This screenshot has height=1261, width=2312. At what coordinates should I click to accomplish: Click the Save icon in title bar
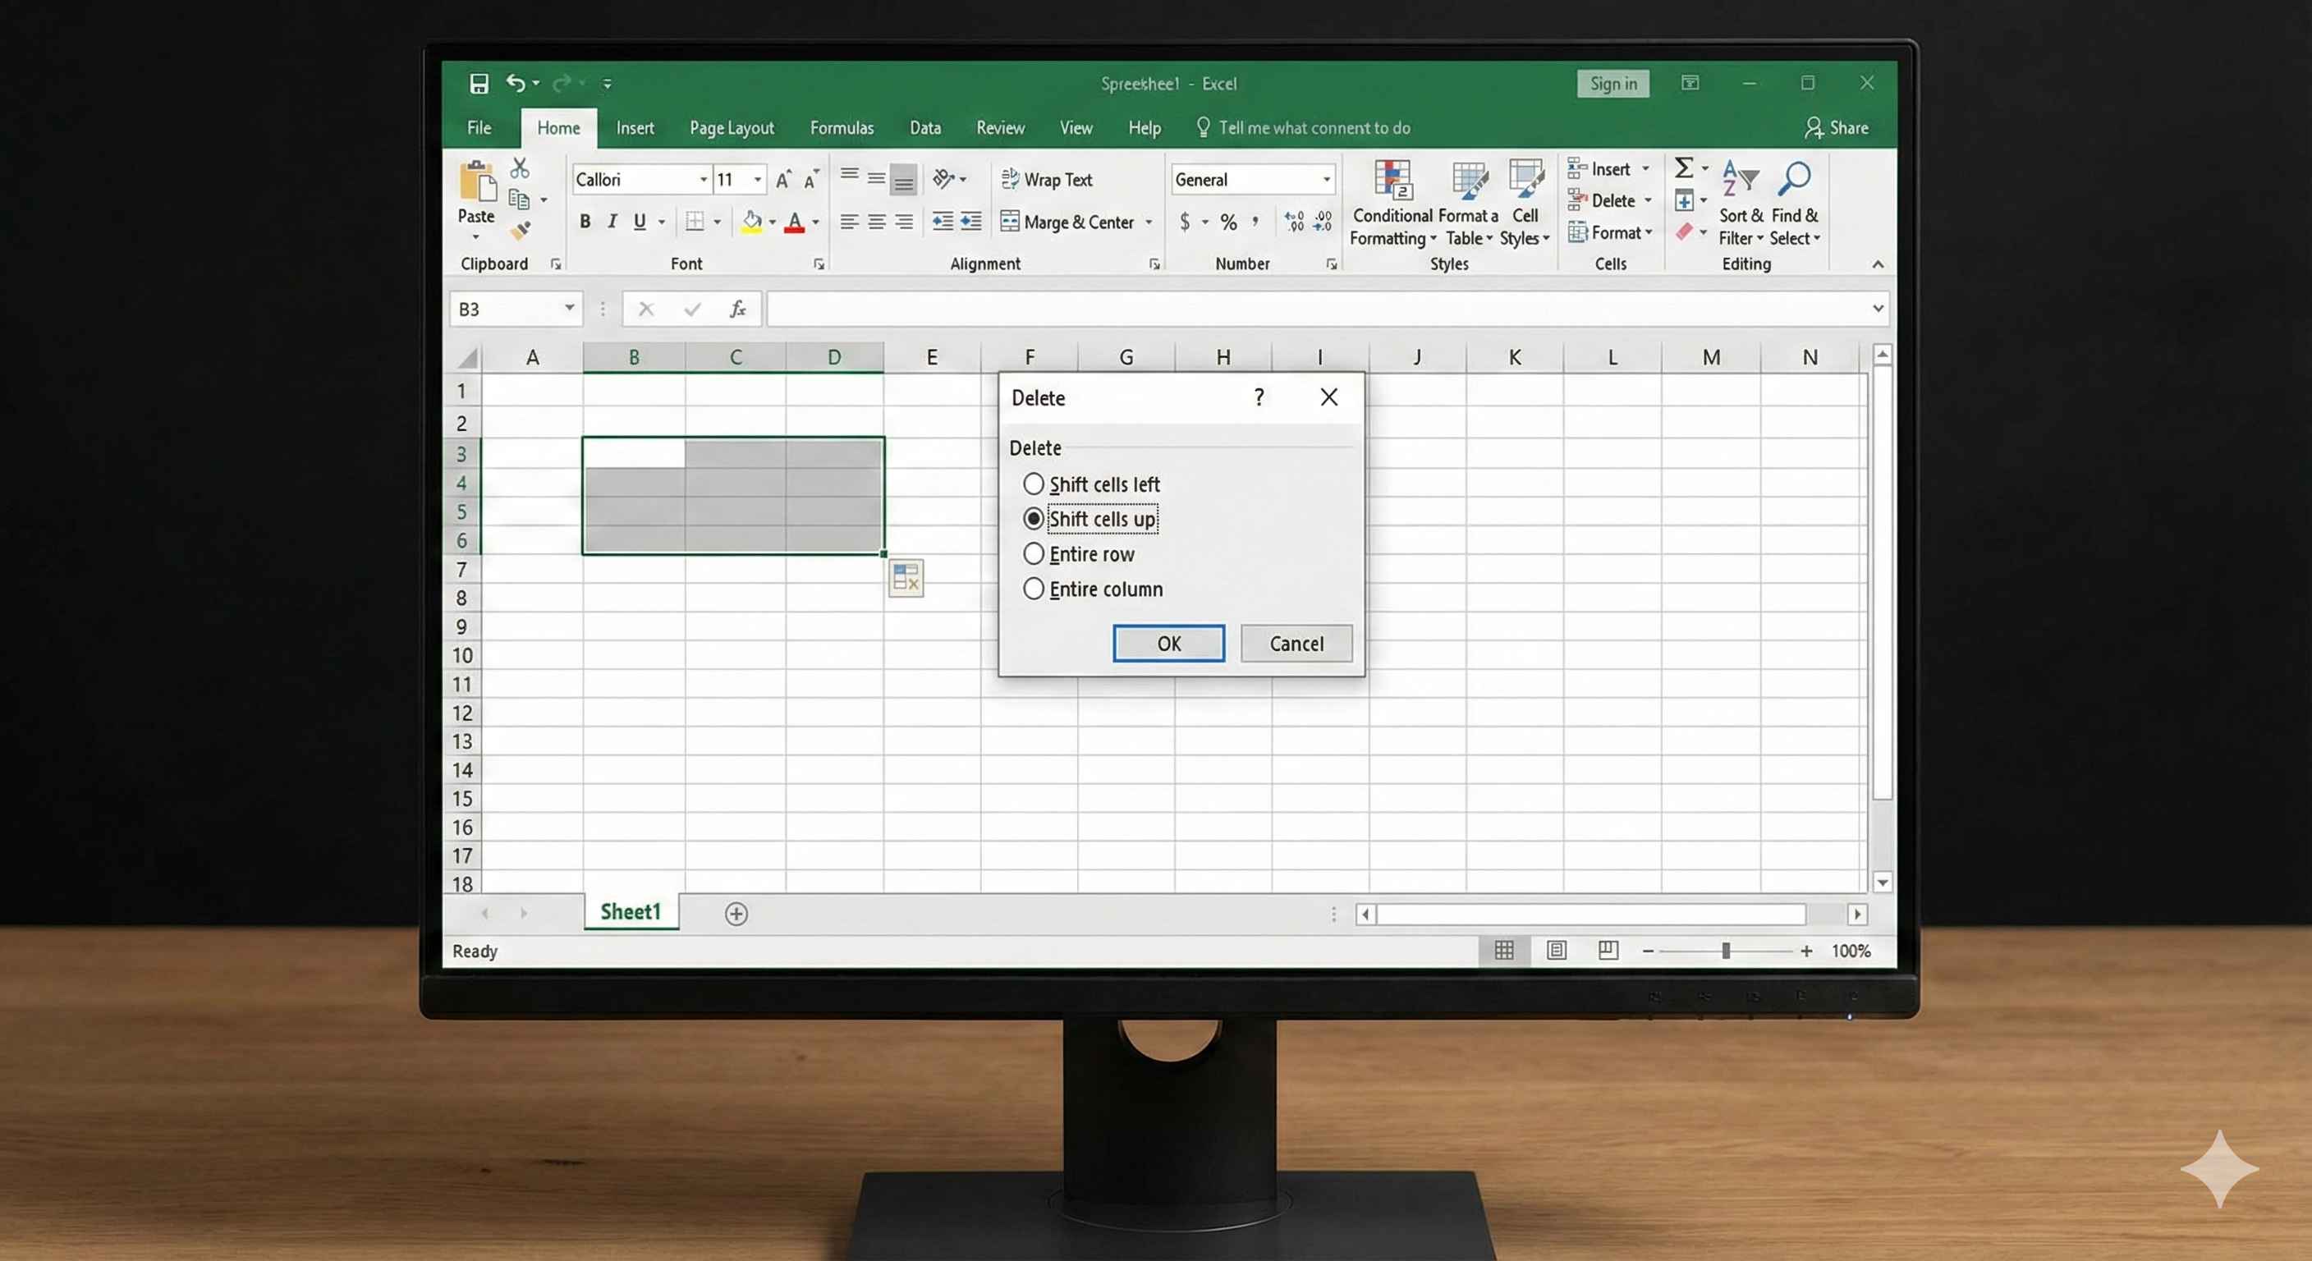tap(479, 84)
